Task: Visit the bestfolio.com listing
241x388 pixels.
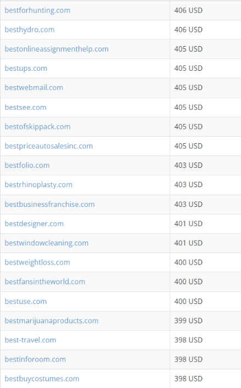Action: click(27, 165)
